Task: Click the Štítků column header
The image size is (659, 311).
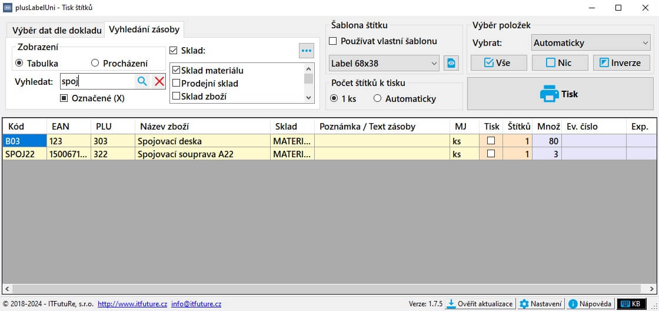Action: (517, 127)
